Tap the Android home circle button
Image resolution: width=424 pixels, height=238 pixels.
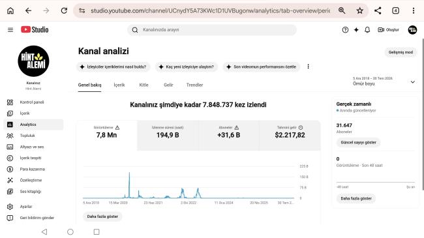point(70,231)
